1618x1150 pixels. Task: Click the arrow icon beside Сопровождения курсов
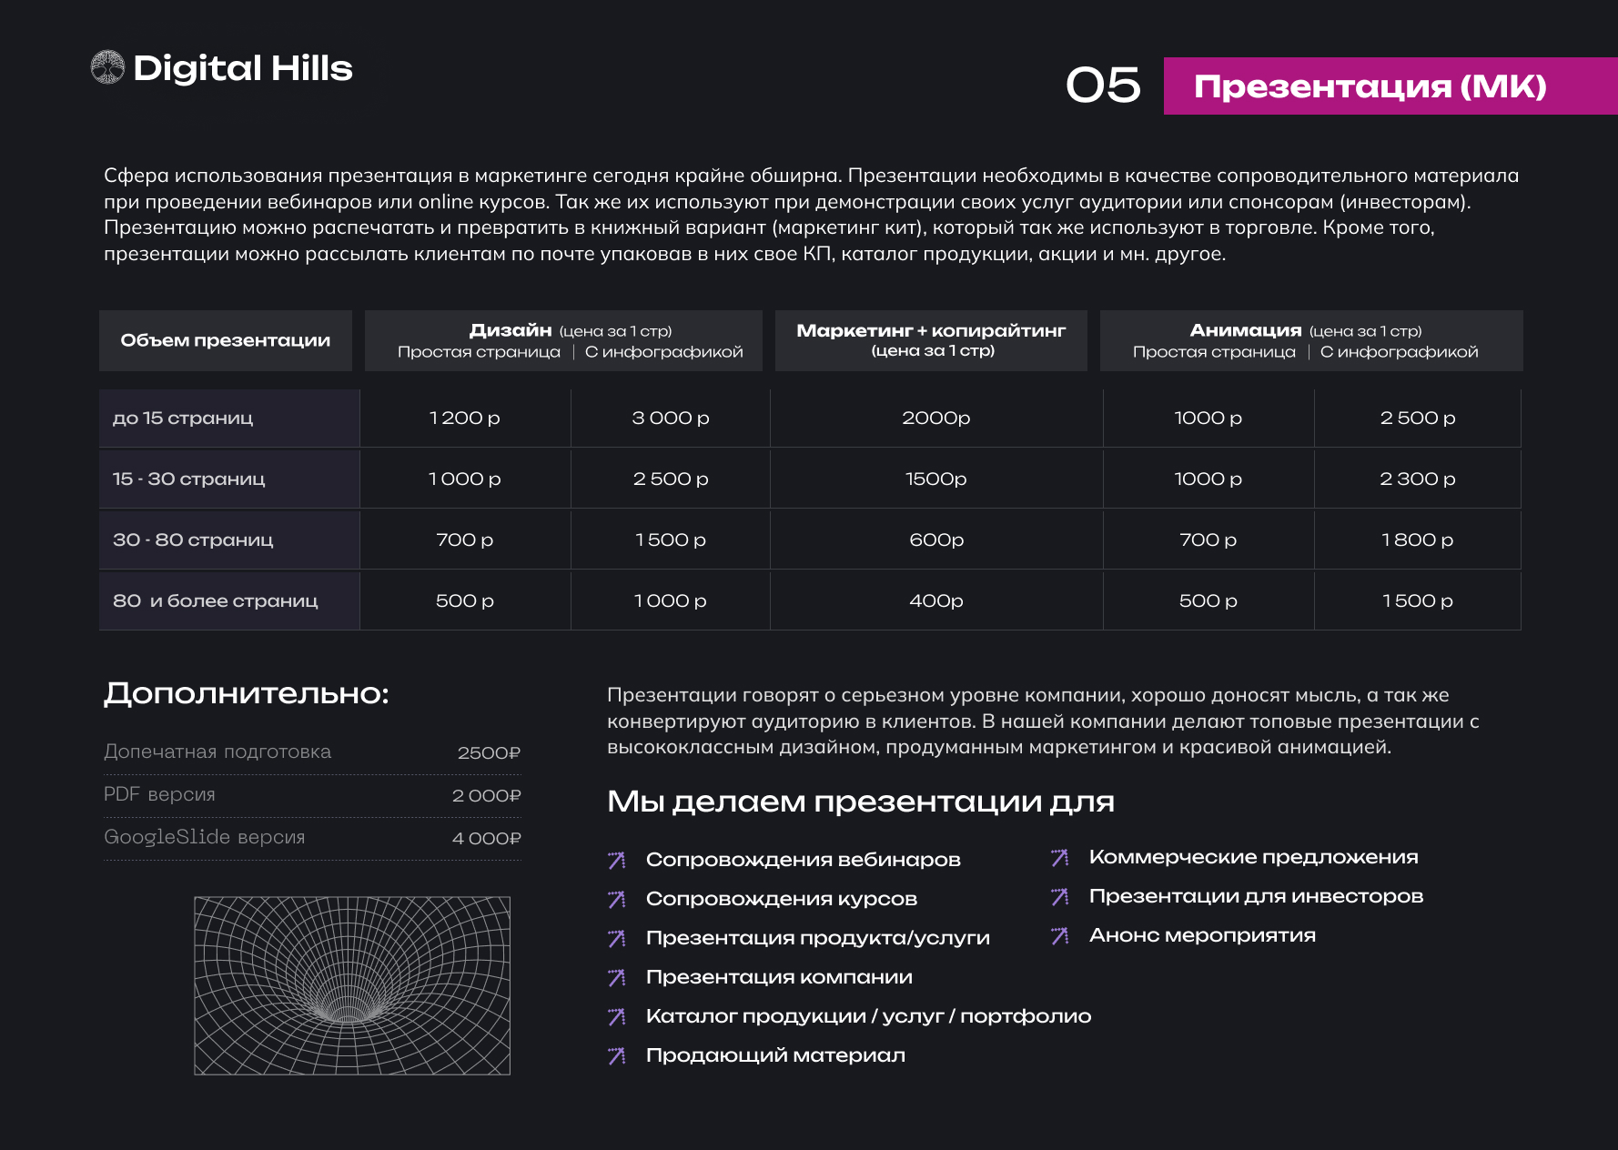point(617,899)
